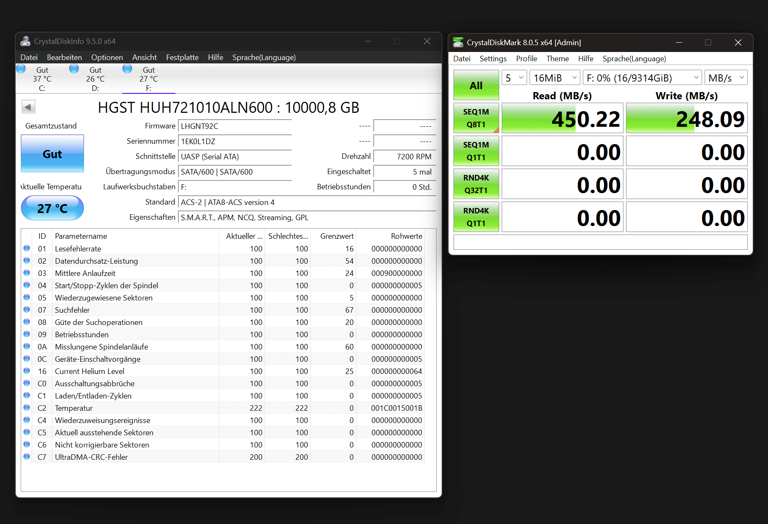Open the Festplatte menu in CrystalDiskInfo
The height and width of the screenshot is (524, 768).
pos(182,57)
